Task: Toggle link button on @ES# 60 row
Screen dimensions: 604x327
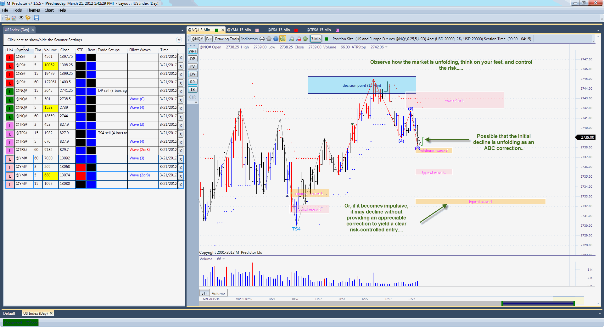Action: [10, 83]
